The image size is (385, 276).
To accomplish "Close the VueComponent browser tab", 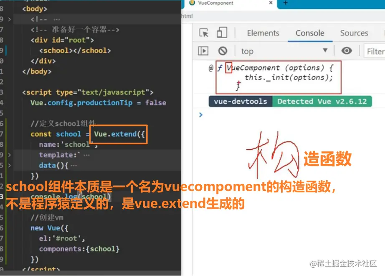I will [x=271, y=3].
